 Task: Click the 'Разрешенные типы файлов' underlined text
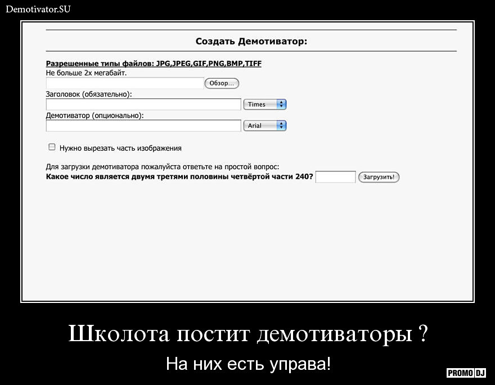point(153,64)
